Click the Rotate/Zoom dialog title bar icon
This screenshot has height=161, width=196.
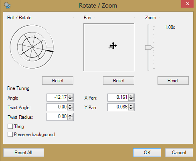pos(7,5)
